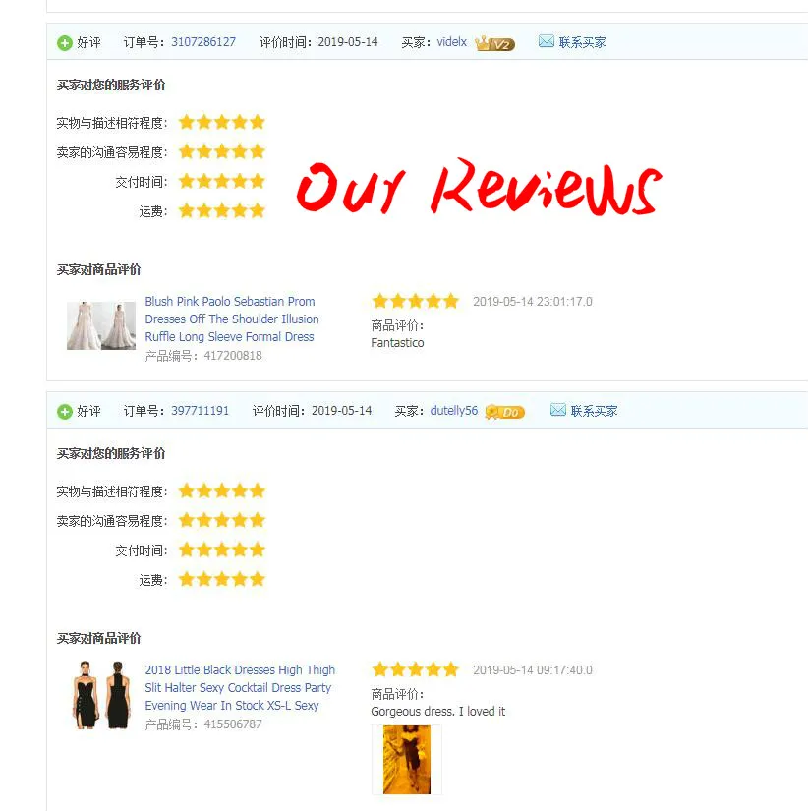Open the buyer's uploaded review photo
Image resolution: width=808 pixels, height=811 pixels.
pos(407,759)
